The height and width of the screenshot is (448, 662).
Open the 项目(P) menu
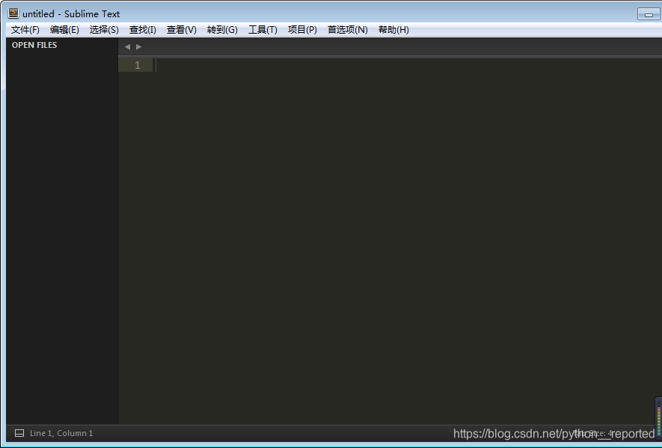(x=302, y=30)
